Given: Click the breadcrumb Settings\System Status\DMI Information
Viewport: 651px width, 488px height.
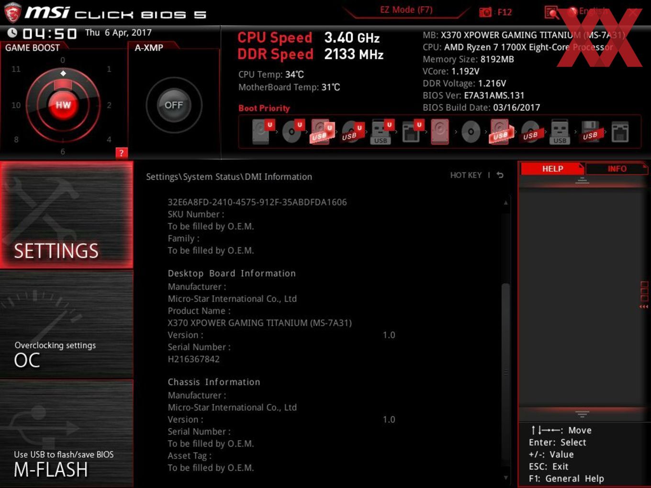Looking at the screenshot, I should [x=229, y=177].
